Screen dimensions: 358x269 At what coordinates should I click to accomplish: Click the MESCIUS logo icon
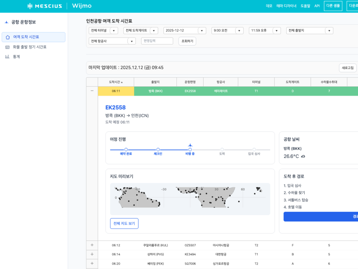click(30, 6)
